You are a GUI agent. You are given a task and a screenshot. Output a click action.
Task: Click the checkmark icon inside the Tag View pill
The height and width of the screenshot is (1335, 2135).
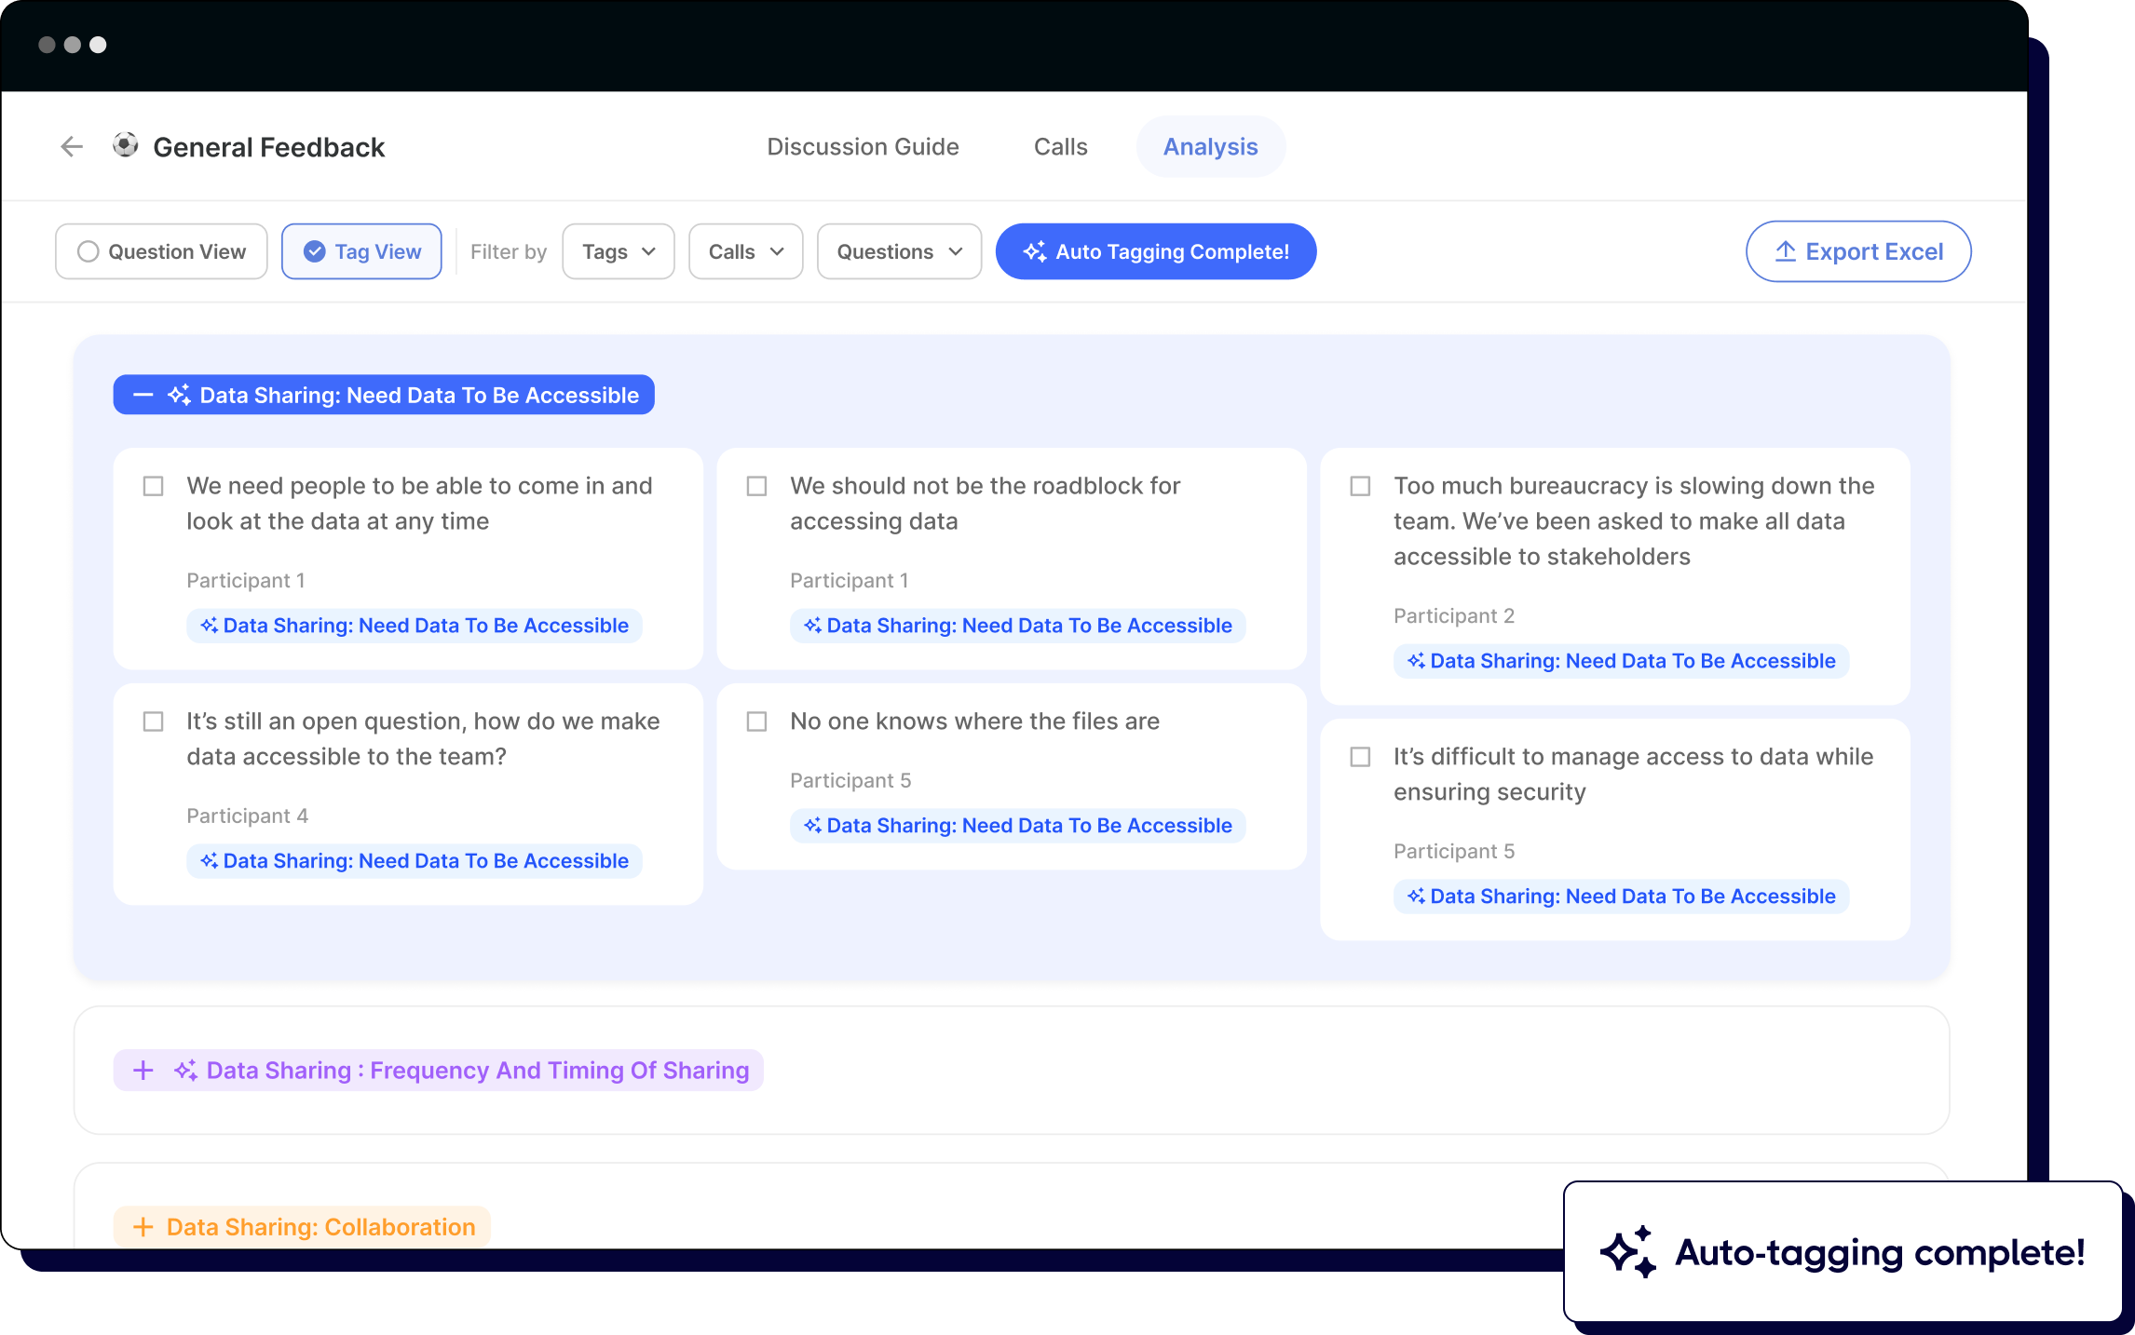tap(315, 251)
